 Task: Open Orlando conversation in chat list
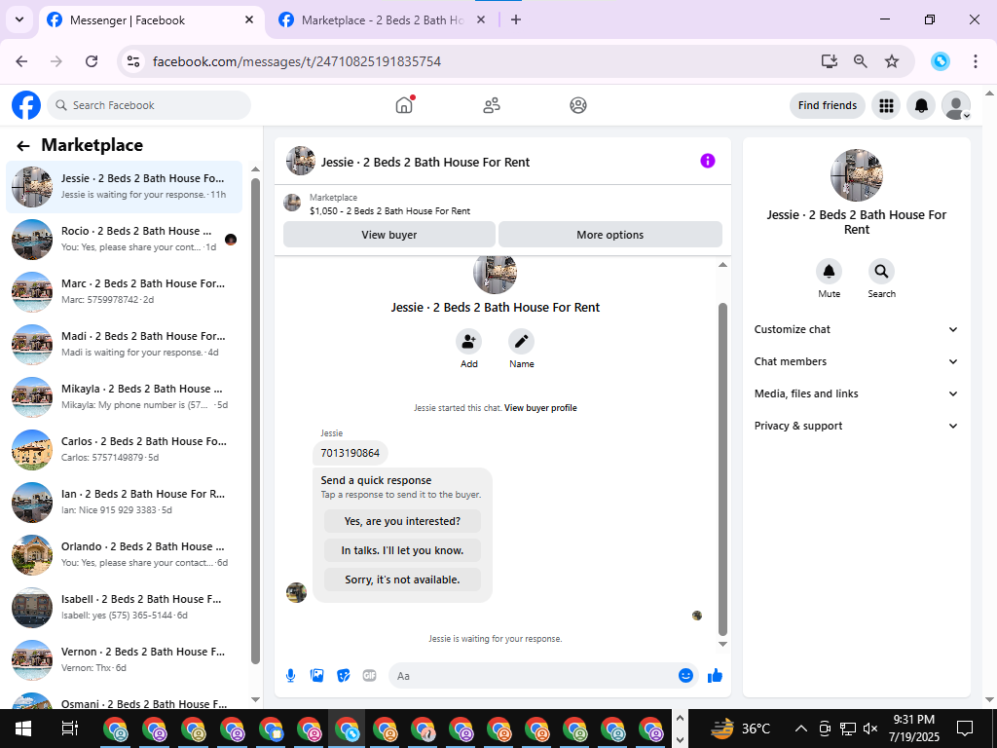(124, 555)
